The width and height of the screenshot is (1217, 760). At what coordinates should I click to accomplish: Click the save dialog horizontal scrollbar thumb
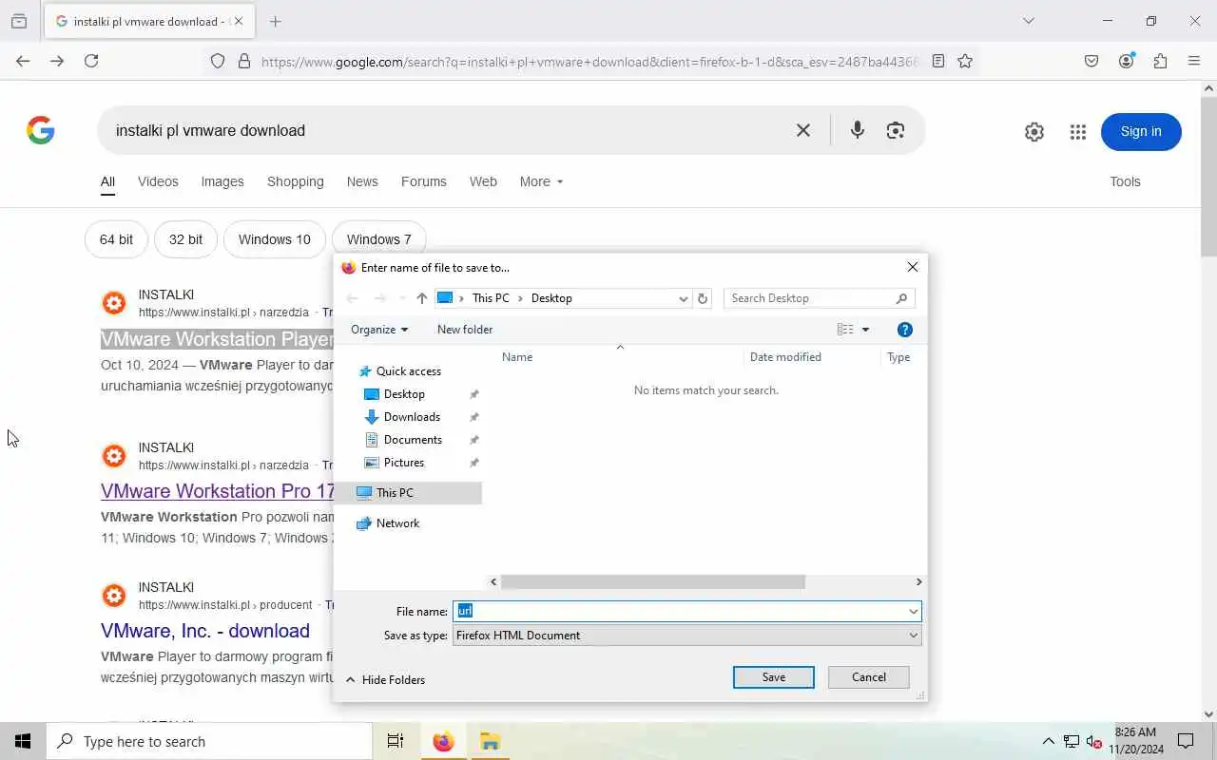click(x=653, y=581)
